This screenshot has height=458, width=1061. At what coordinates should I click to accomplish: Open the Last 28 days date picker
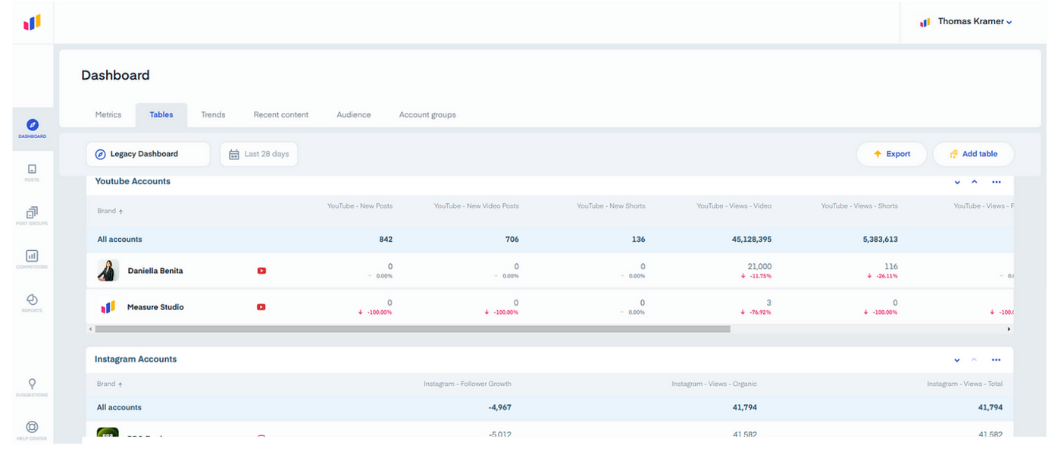pyautogui.click(x=259, y=154)
